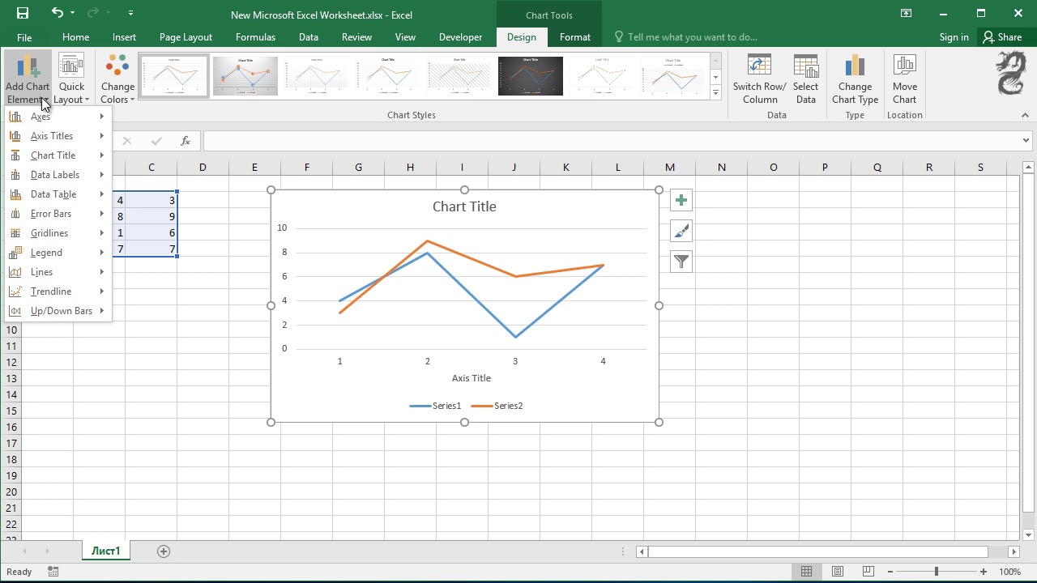Open the Up/Down Bars submenu
This screenshot has width=1037, height=583.
pyautogui.click(x=58, y=311)
